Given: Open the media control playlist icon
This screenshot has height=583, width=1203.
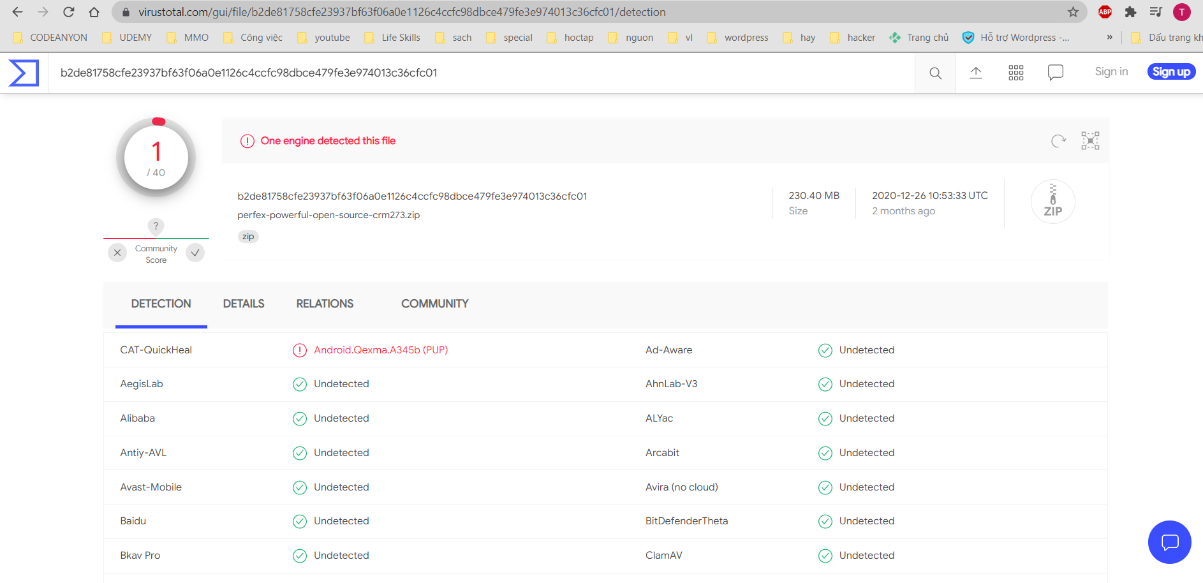Looking at the screenshot, I should [x=1156, y=11].
